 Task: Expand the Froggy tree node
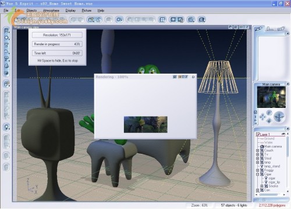[x=257, y=170]
